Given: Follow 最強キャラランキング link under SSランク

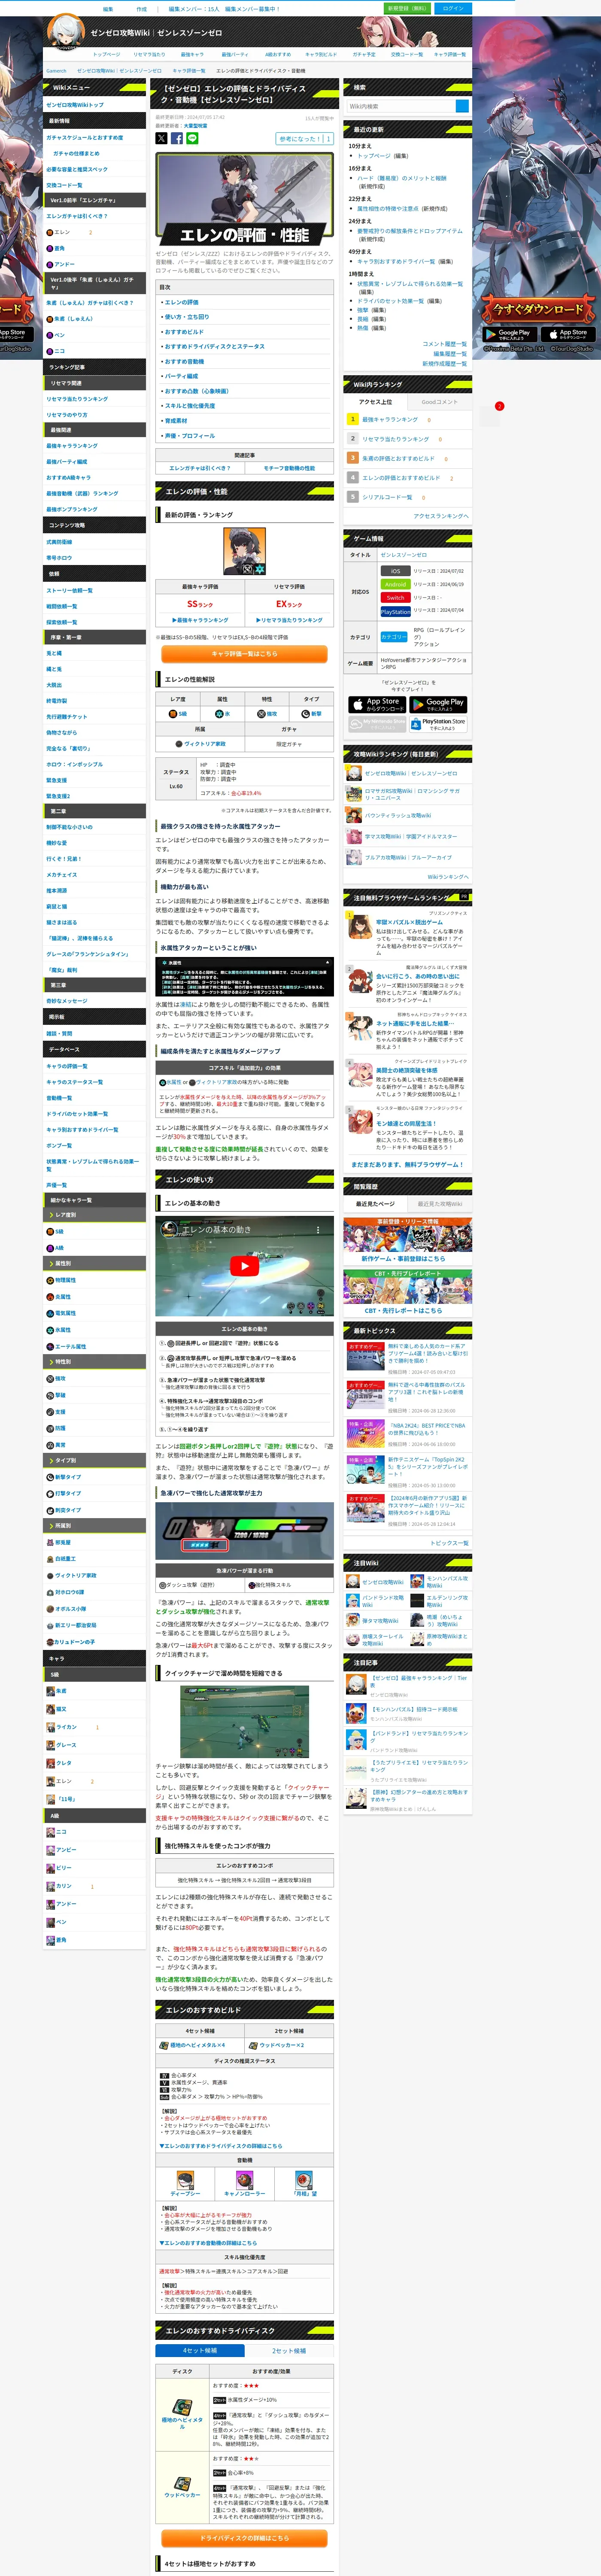Looking at the screenshot, I should 200,620.
